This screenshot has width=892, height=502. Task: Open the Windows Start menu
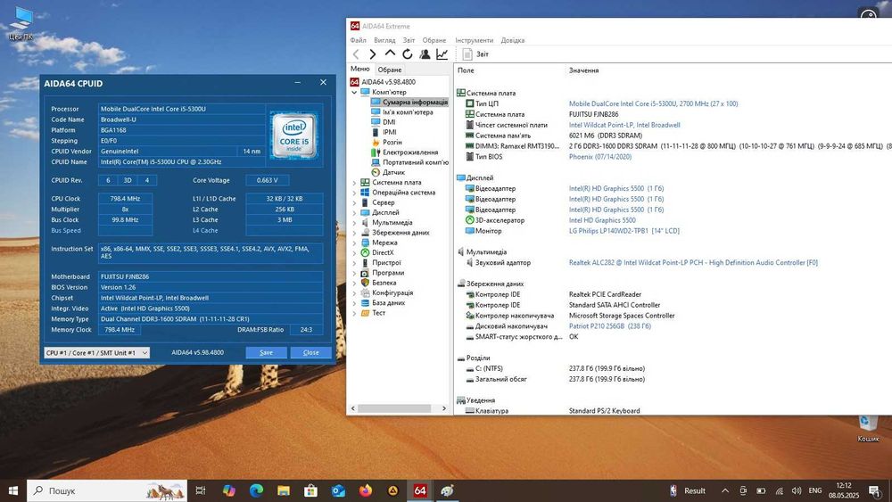(x=13, y=490)
